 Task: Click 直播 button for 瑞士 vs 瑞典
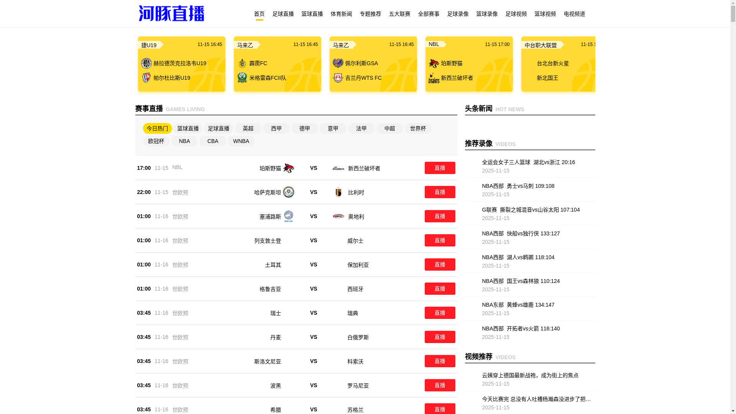pyautogui.click(x=440, y=313)
